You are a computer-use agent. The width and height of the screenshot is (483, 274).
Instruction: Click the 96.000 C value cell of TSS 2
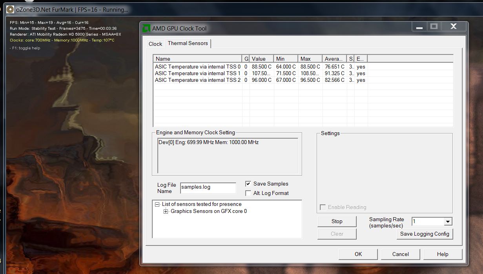click(262, 80)
